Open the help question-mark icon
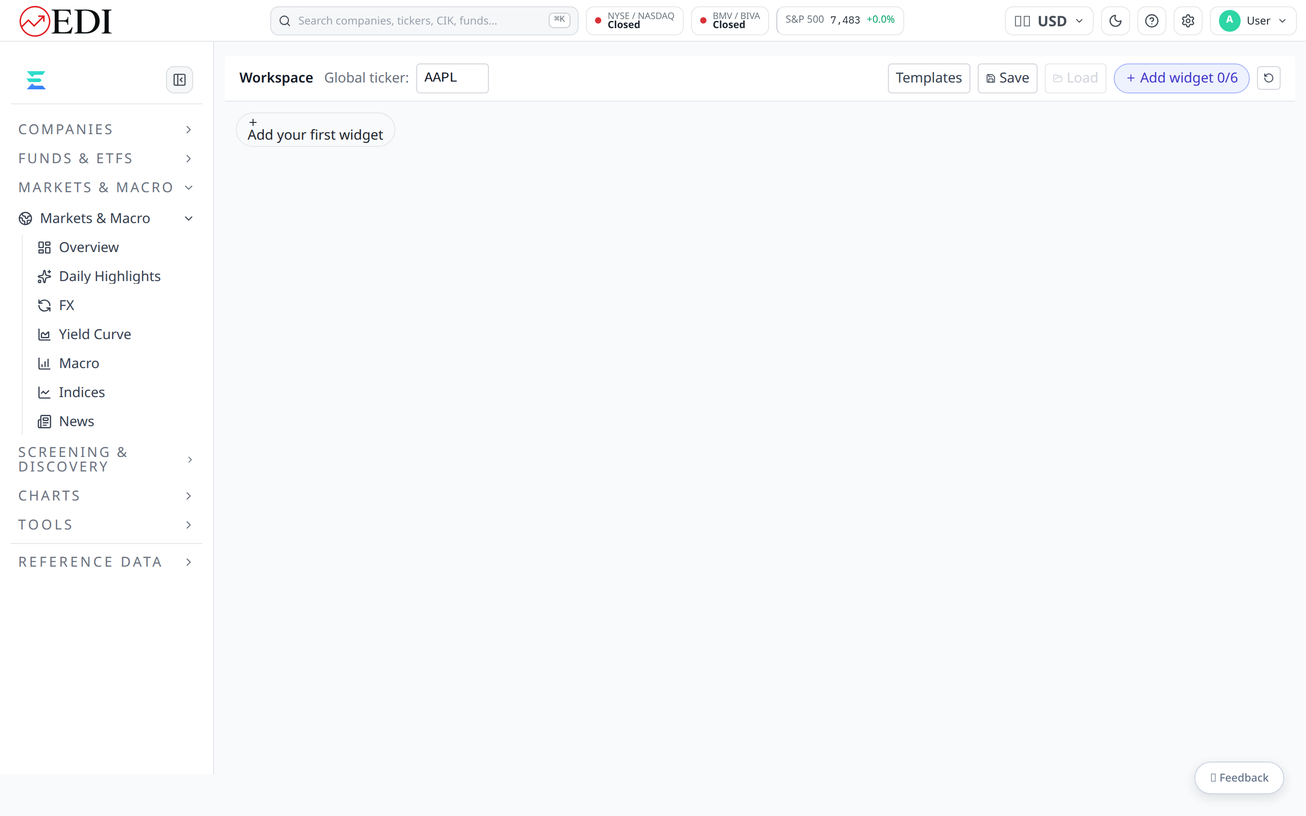1306x816 pixels. 1152,21
